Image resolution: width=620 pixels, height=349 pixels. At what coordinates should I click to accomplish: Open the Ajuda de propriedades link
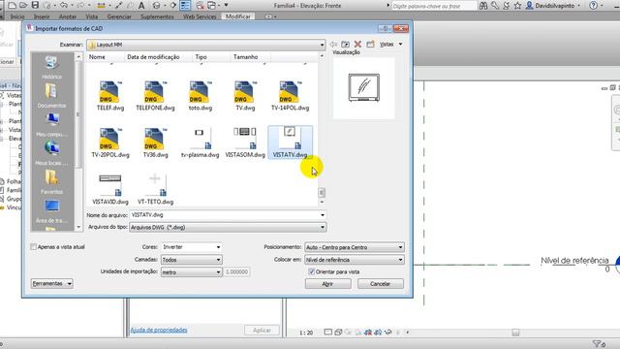(x=159, y=330)
